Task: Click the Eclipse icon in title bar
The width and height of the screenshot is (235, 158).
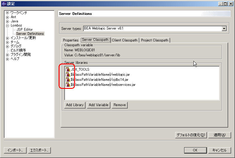Action: click(3, 4)
